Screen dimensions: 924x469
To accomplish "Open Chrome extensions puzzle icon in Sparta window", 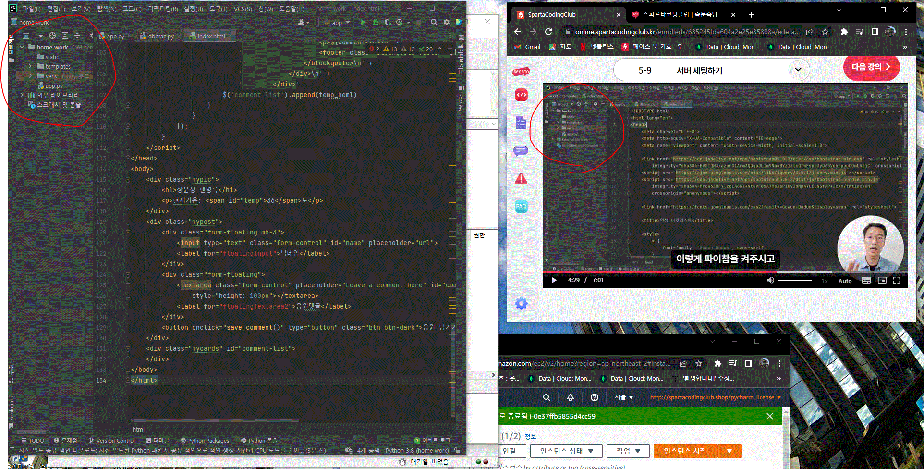I will (x=844, y=32).
